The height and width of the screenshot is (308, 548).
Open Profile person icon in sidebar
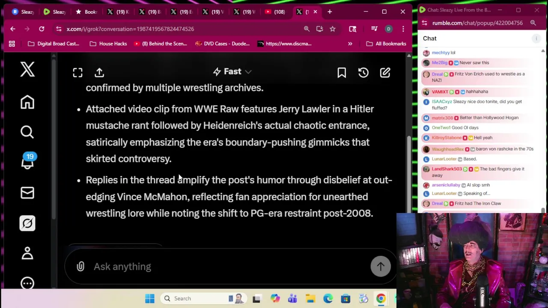pos(27,253)
